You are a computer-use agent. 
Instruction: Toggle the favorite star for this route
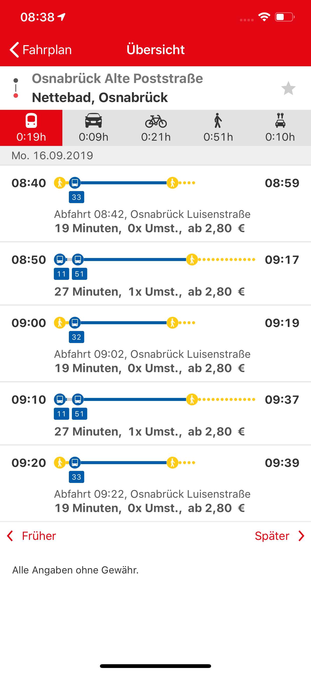point(288,88)
